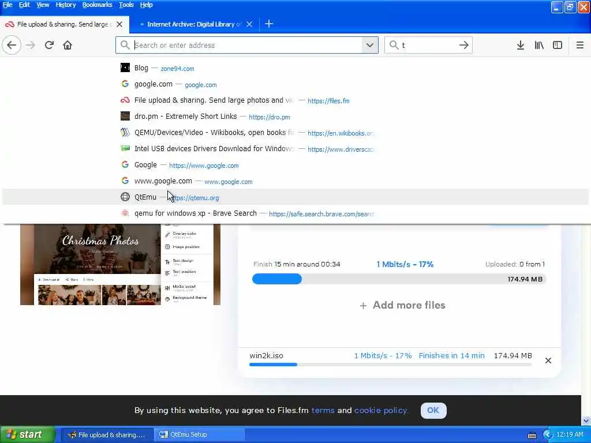Click the files.fm cloud favicon in suggestions
Screen dimensions: 591x443
coord(125,100)
